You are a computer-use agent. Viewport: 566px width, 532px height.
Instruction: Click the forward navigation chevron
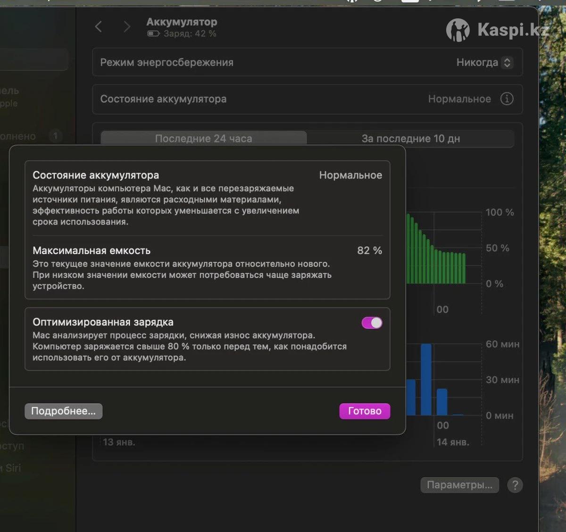(x=126, y=27)
